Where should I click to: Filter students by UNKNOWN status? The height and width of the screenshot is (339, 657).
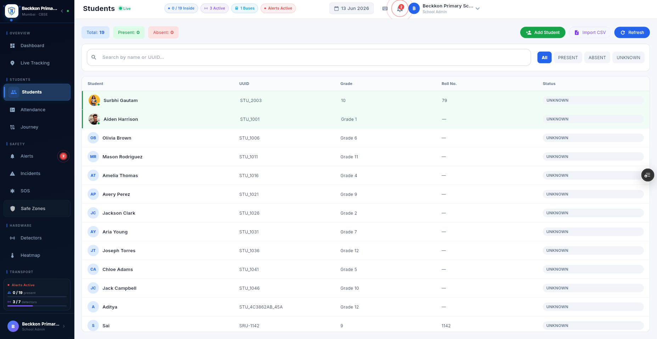pos(628,57)
